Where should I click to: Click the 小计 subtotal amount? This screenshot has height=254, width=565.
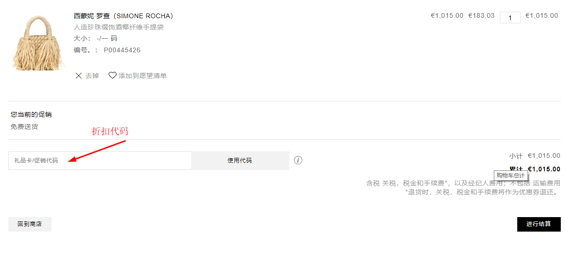pyautogui.click(x=543, y=156)
